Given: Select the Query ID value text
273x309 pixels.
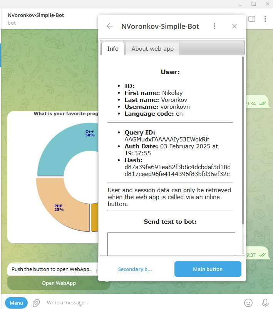Looking at the screenshot, I should coord(167,140).
